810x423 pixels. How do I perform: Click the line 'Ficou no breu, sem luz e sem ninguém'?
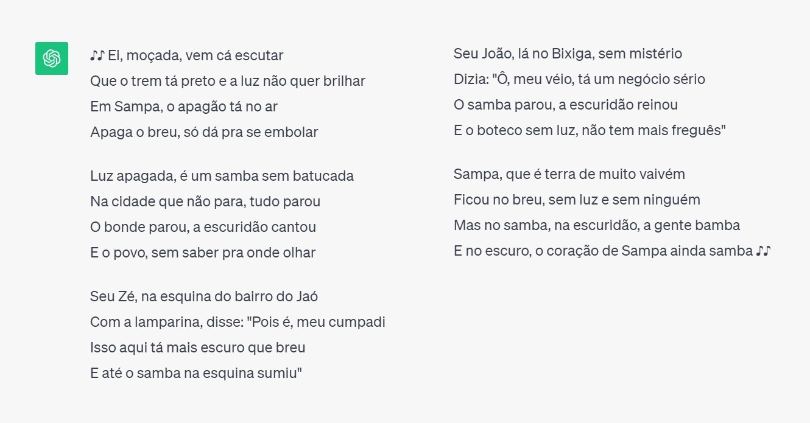click(x=577, y=200)
